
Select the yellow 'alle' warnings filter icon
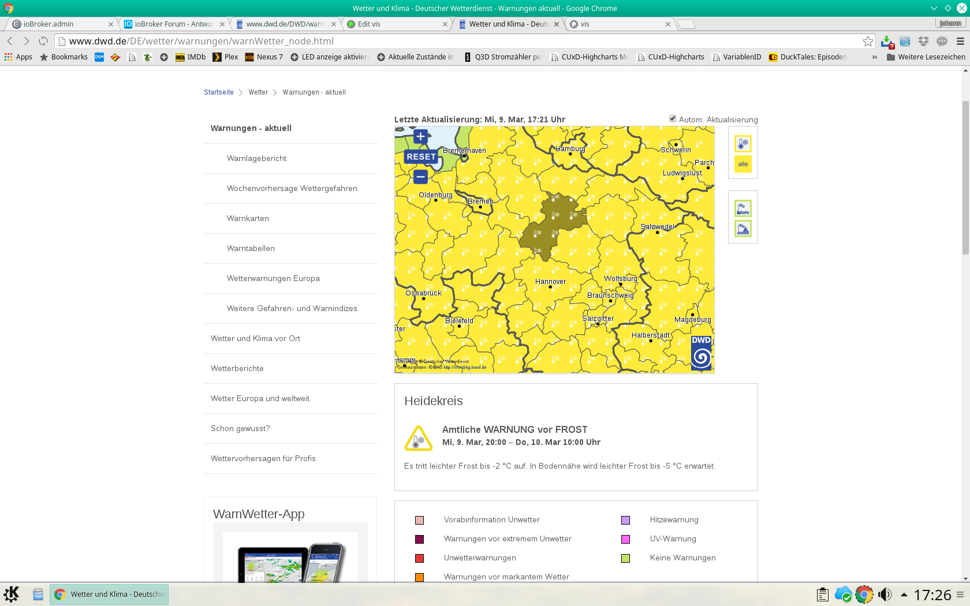click(x=743, y=164)
